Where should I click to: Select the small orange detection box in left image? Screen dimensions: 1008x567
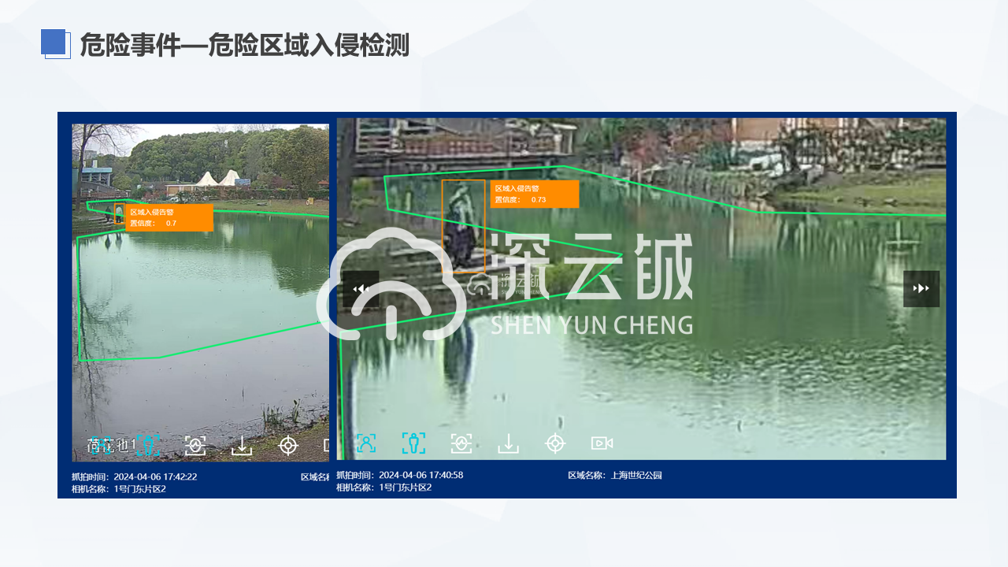point(119,213)
